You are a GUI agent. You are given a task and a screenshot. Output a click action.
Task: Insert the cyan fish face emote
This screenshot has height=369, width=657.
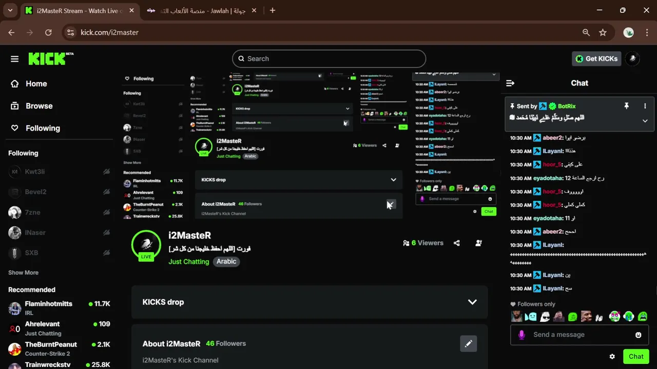click(x=531, y=317)
